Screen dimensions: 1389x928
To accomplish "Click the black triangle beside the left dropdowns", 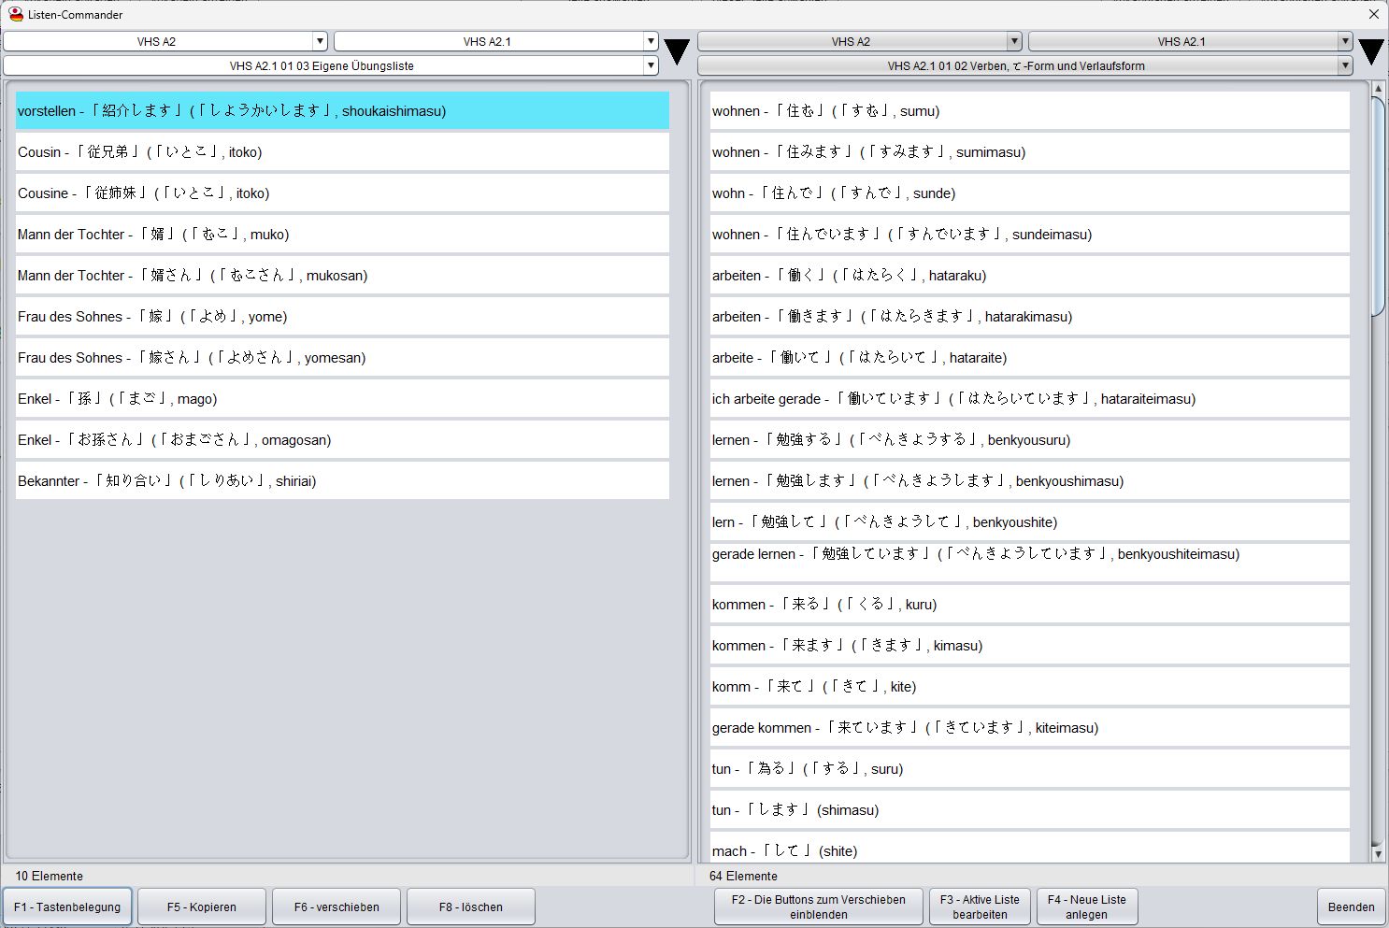I will pos(676,51).
